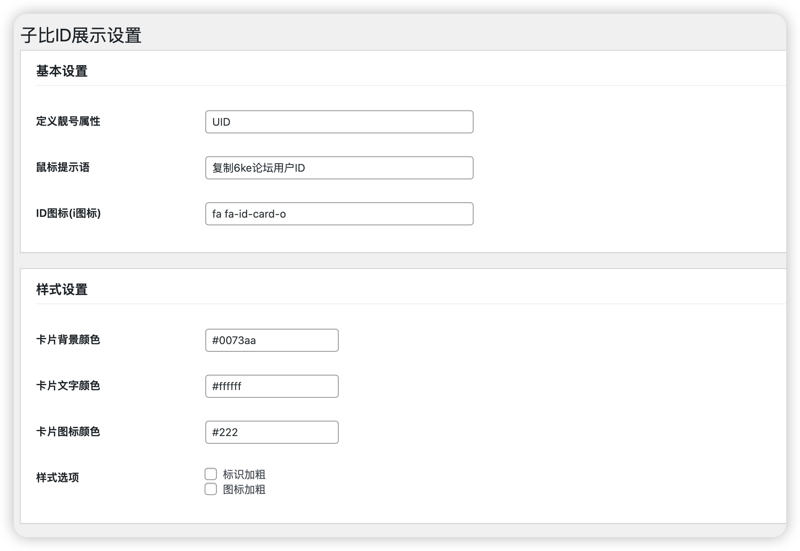Toggle the 图标加粗 checkbox
This screenshot has height=551, width=800.
(211, 489)
